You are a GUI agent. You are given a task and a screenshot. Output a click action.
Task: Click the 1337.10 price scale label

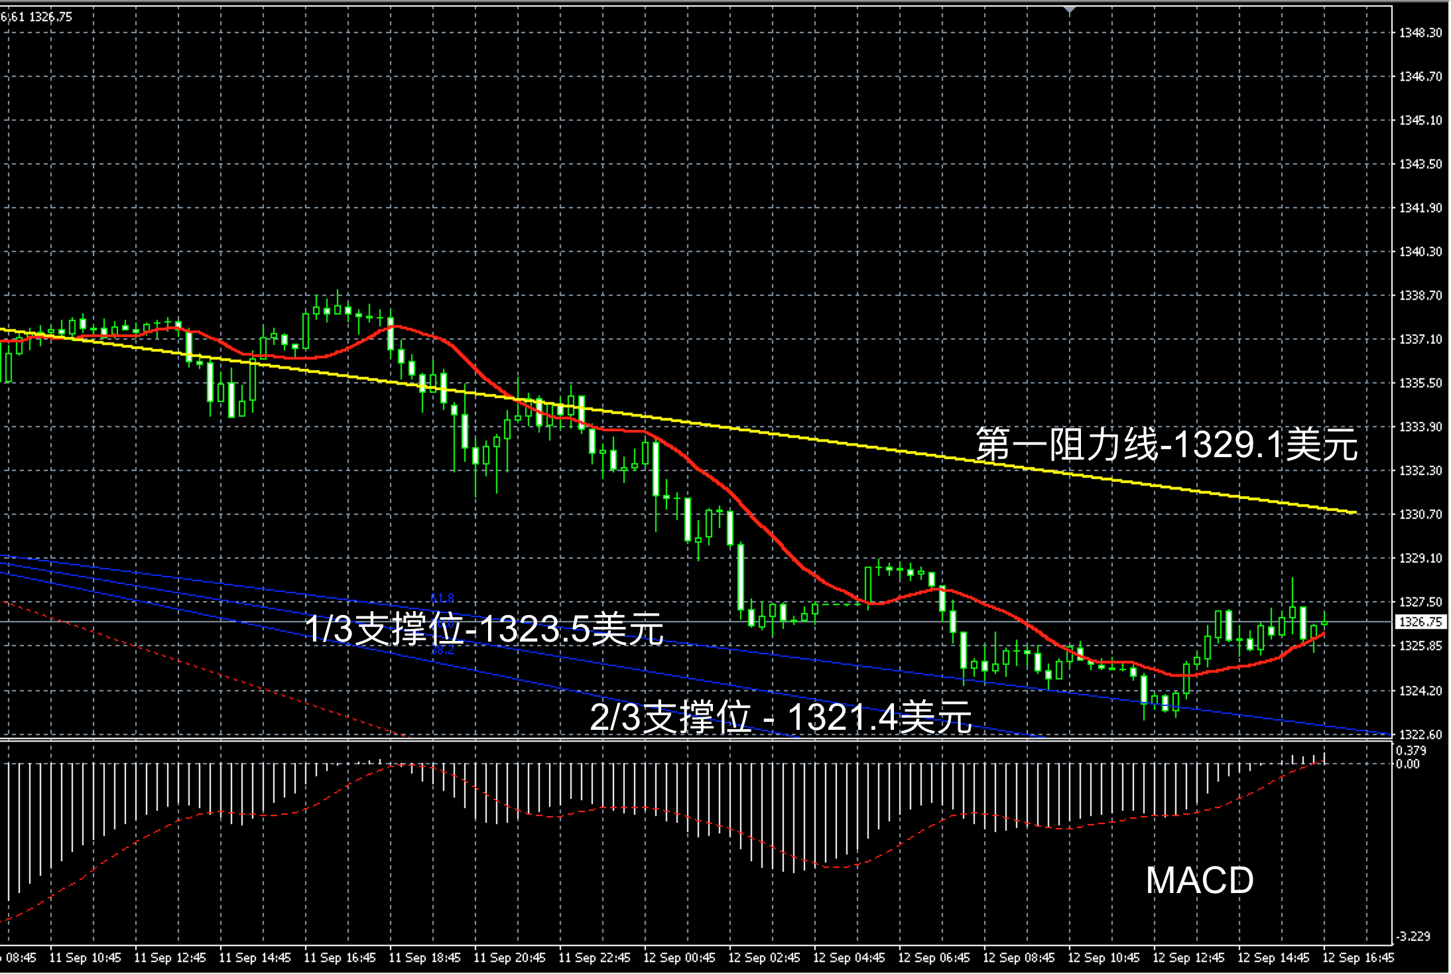coord(1420,339)
